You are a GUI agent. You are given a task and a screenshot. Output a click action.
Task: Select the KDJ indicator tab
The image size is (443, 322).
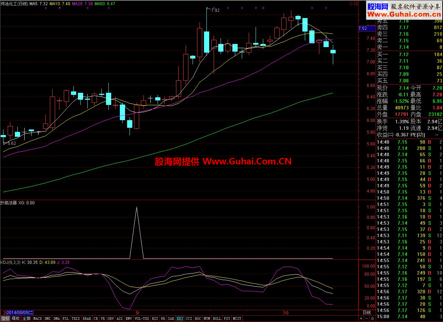coord(180,318)
